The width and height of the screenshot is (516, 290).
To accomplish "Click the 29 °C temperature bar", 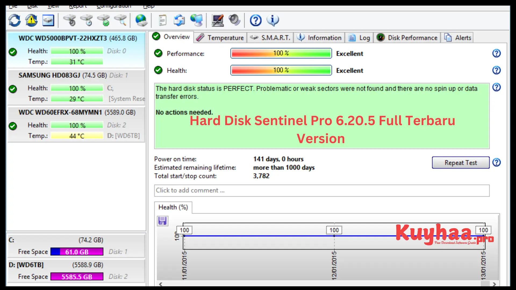I will [77, 99].
